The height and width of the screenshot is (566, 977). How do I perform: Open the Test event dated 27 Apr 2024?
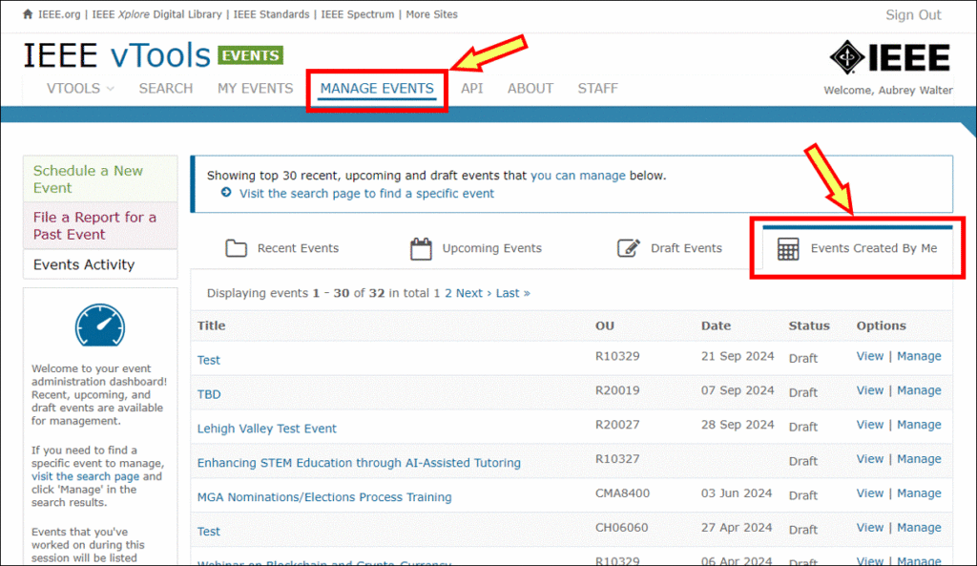209,531
